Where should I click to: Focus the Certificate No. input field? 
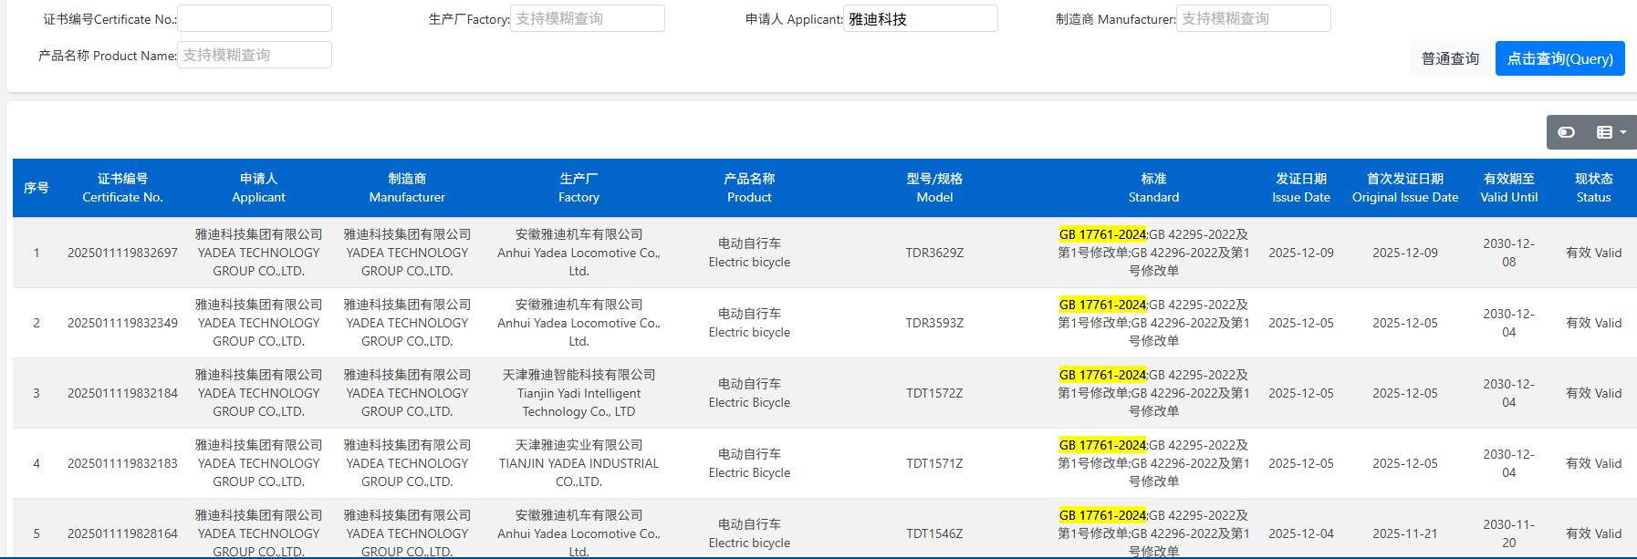(255, 18)
